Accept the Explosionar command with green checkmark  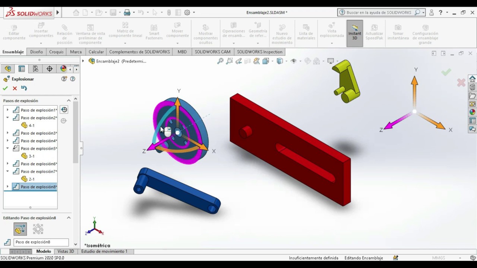[x=5, y=88]
